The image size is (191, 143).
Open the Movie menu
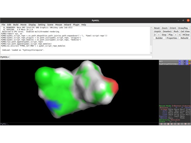23,25
